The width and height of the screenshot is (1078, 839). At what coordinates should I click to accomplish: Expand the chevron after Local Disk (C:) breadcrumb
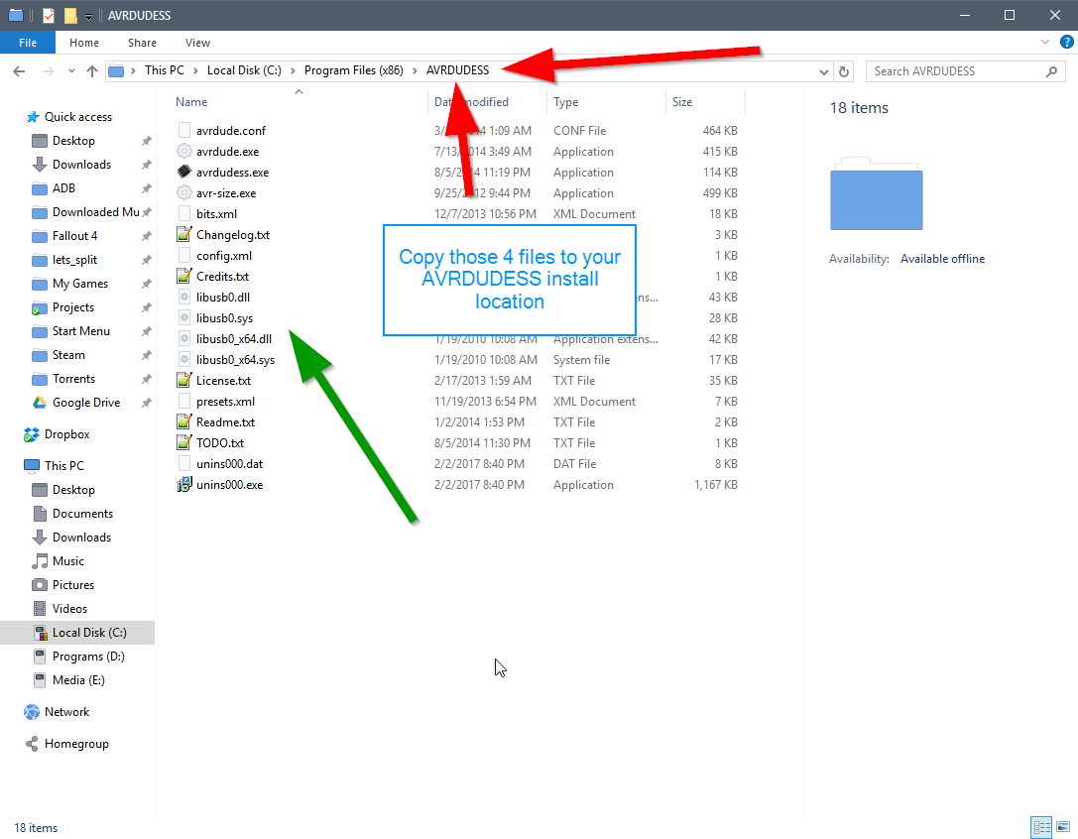click(293, 70)
